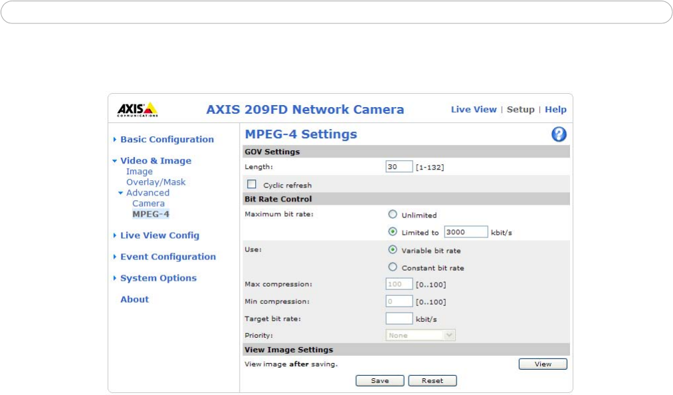Expand Basic Configuration menu
This screenshot has height=395, width=673.
pyautogui.click(x=166, y=140)
